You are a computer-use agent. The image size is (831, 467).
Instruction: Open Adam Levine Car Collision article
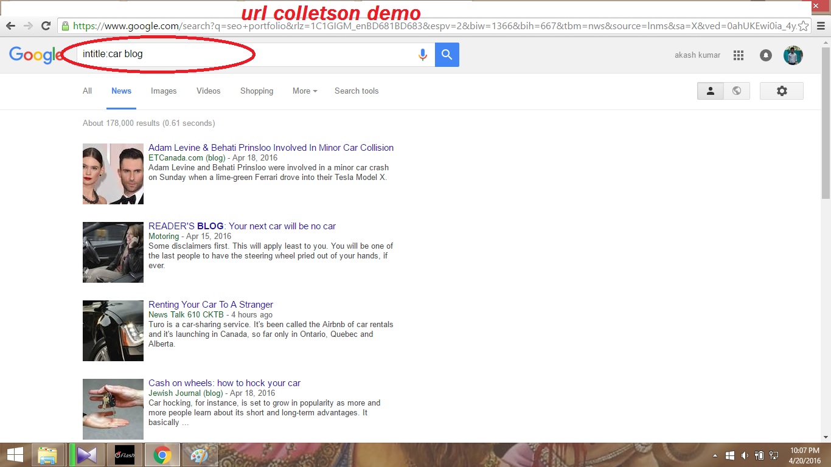click(x=271, y=148)
